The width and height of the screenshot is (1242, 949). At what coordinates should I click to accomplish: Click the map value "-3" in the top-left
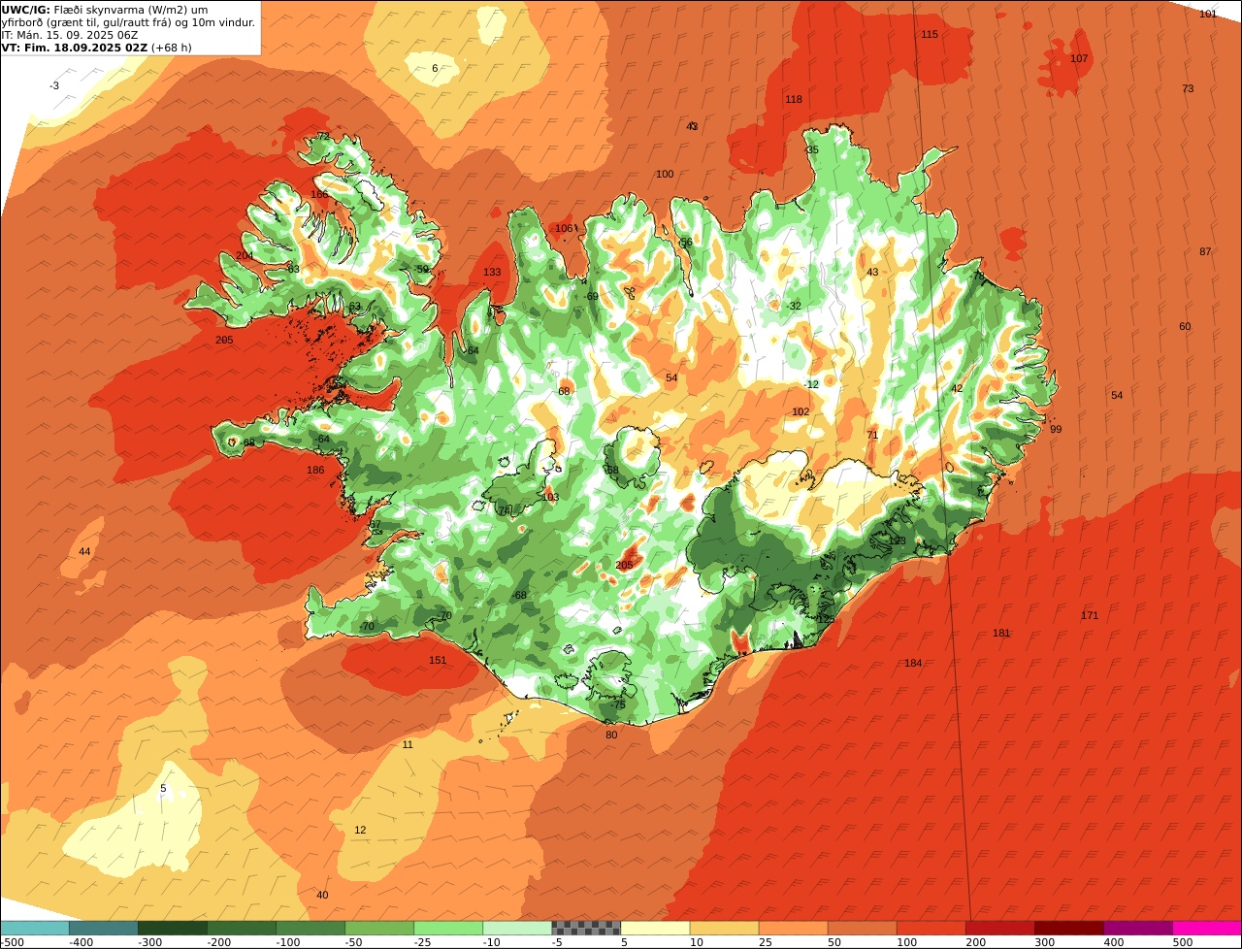[x=54, y=85]
